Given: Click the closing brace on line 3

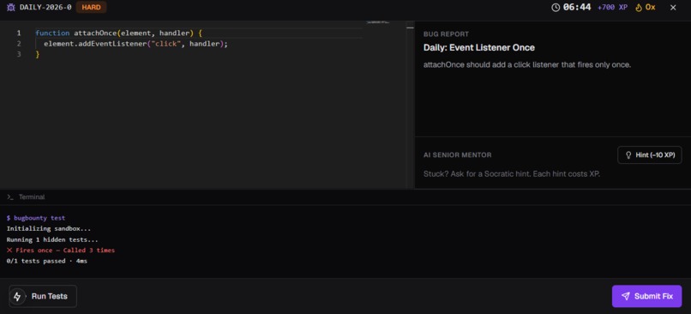Looking at the screenshot, I should [38, 55].
